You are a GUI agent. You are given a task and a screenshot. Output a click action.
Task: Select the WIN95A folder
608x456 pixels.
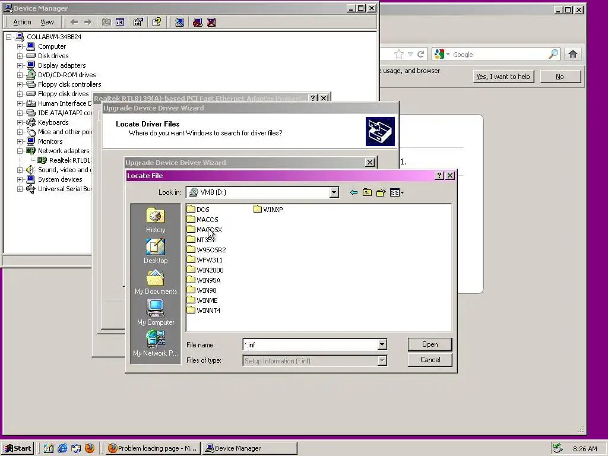coord(204,280)
